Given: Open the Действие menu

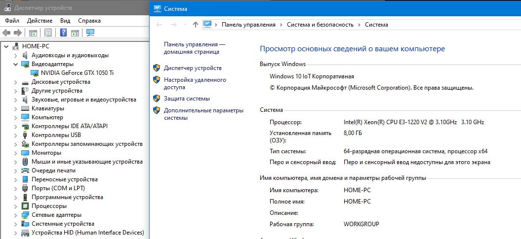Looking at the screenshot, I should [x=40, y=21].
